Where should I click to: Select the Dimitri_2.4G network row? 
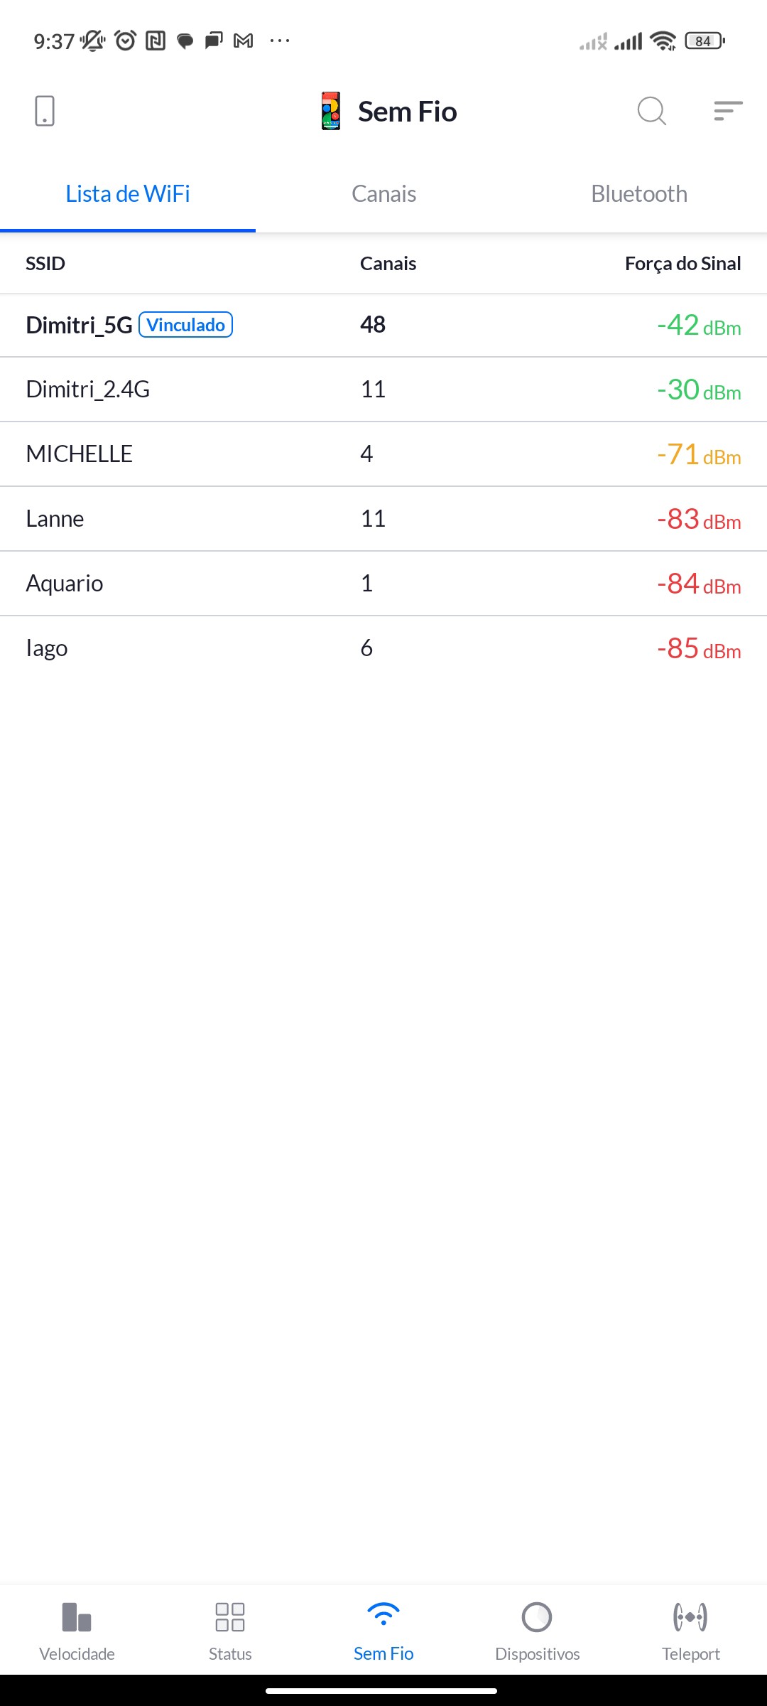[383, 390]
